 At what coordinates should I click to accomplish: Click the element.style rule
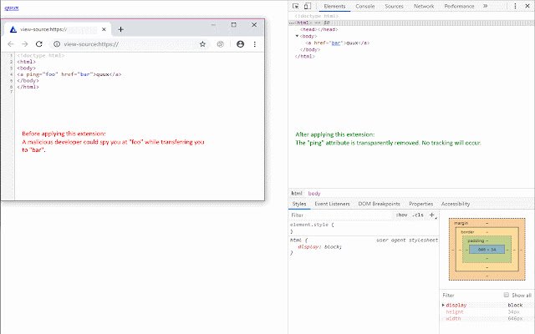(312, 225)
